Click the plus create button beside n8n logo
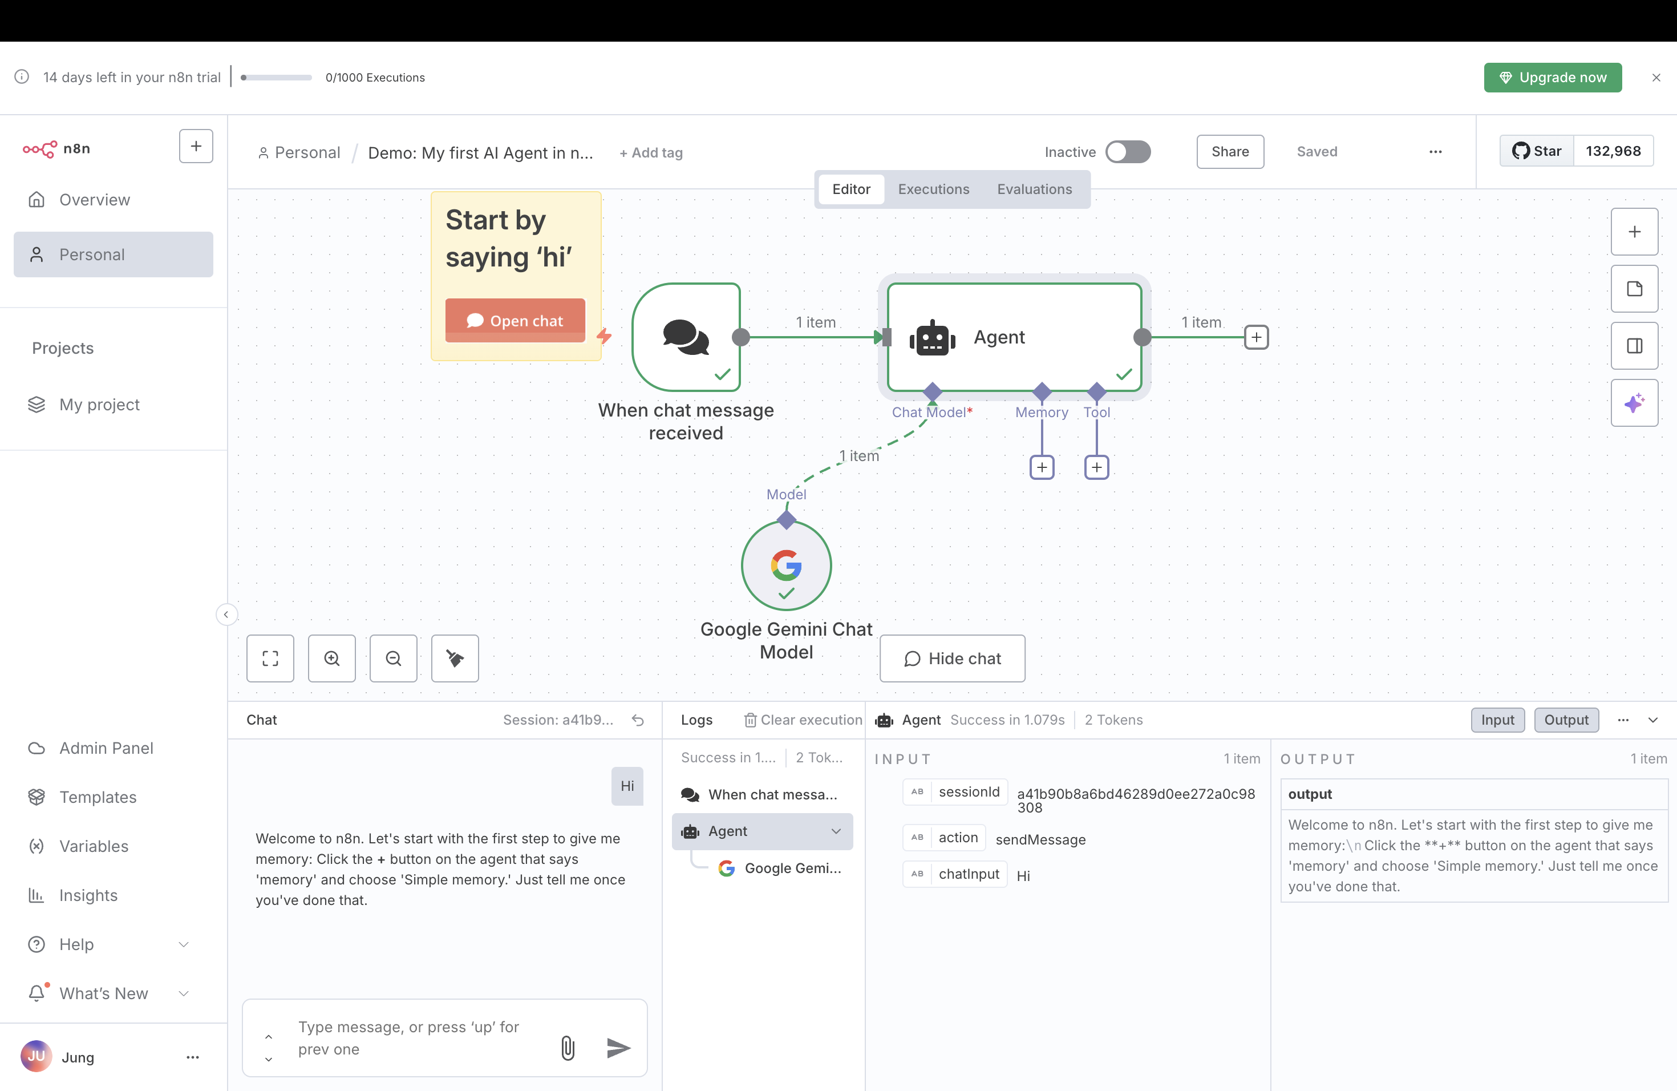Screen dimensions: 1677x1091 pos(196,146)
